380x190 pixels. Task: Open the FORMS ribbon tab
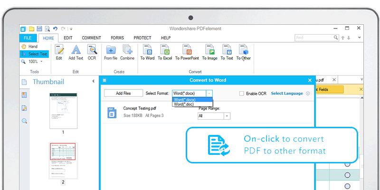click(117, 38)
